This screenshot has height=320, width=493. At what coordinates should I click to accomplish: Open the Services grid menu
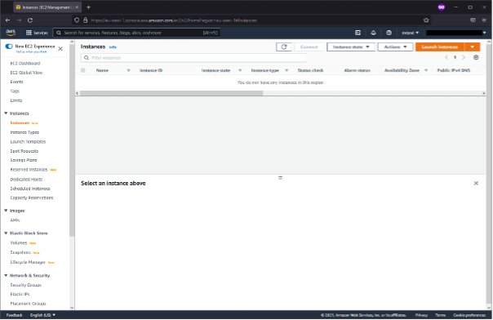click(x=37, y=33)
